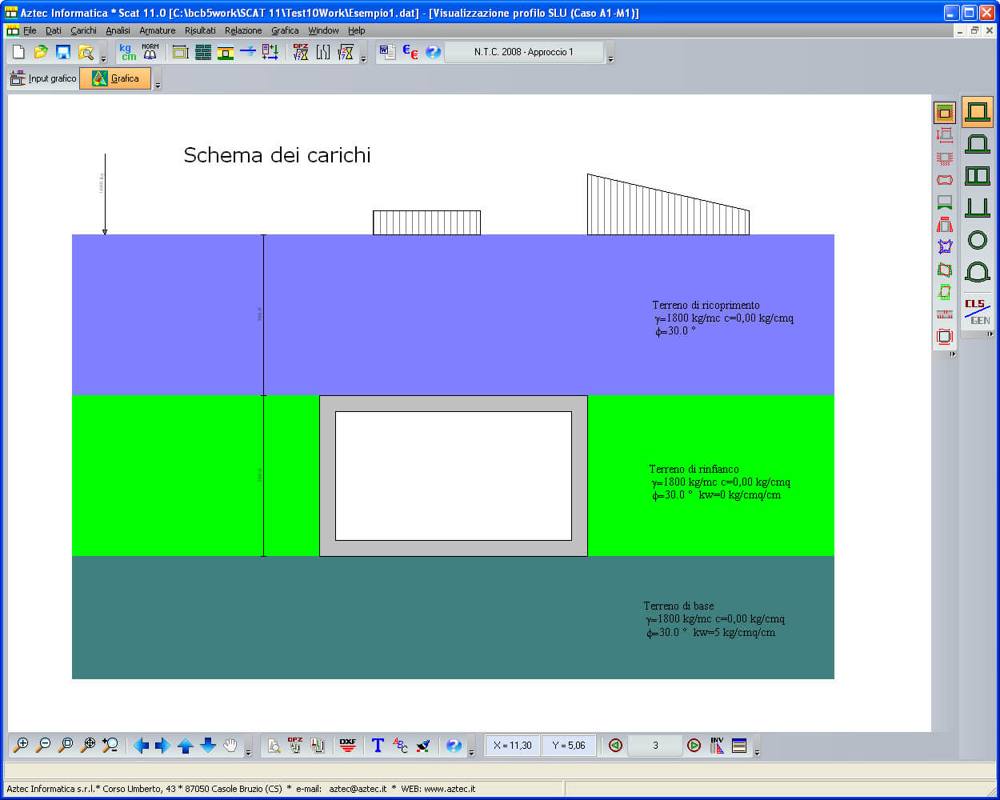Select the circular culvert section shape

[x=977, y=239]
